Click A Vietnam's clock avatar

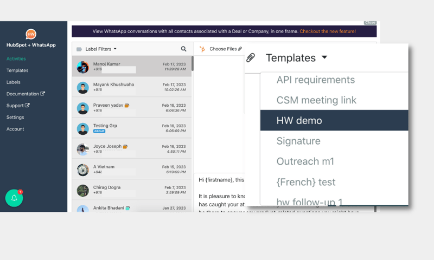83,170
